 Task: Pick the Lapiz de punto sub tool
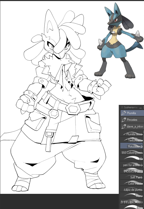[x=132, y=189]
